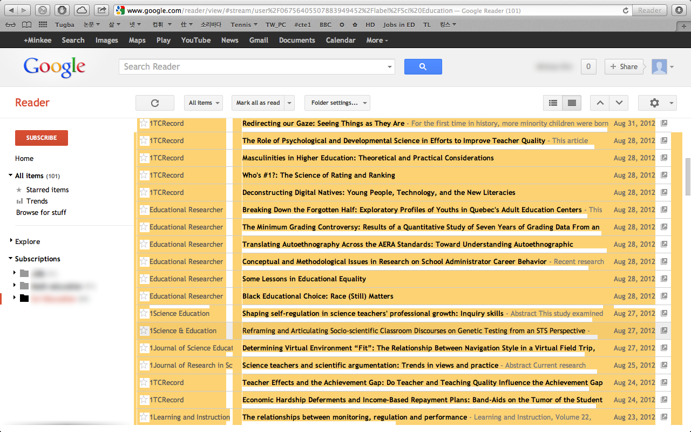Open 'Economic Hardship Deferments' article row
The width and height of the screenshot is (691, 432).
click(403, 400)
